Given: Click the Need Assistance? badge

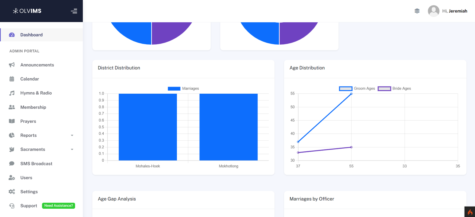Looking at the screenshot, I should (x=58, y=206).
